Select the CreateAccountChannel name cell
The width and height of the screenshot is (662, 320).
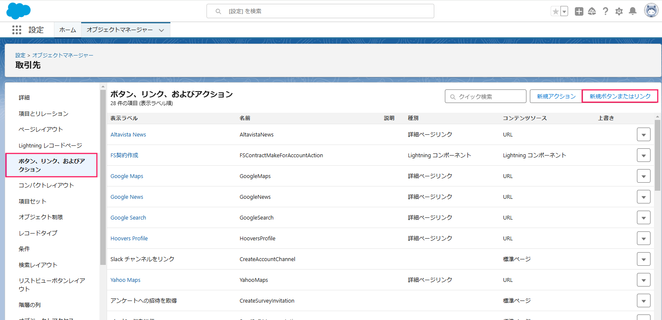click(x=267, y=259)
